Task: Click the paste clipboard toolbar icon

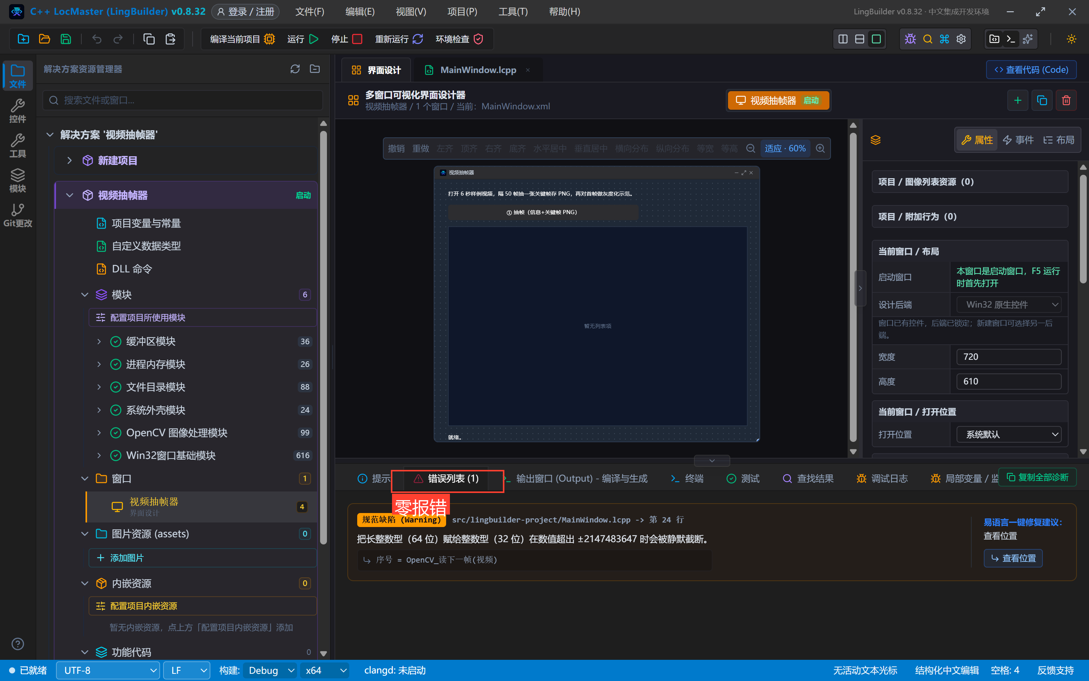Action: [170, 39]
